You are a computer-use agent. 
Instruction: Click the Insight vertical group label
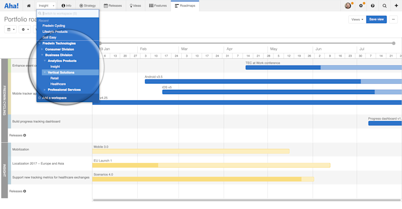tap(4, 171)
